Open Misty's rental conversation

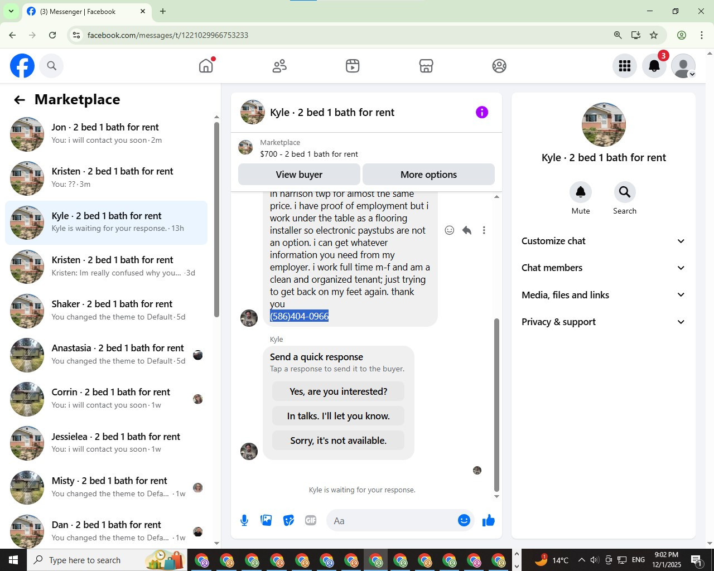tap(106, 487)
